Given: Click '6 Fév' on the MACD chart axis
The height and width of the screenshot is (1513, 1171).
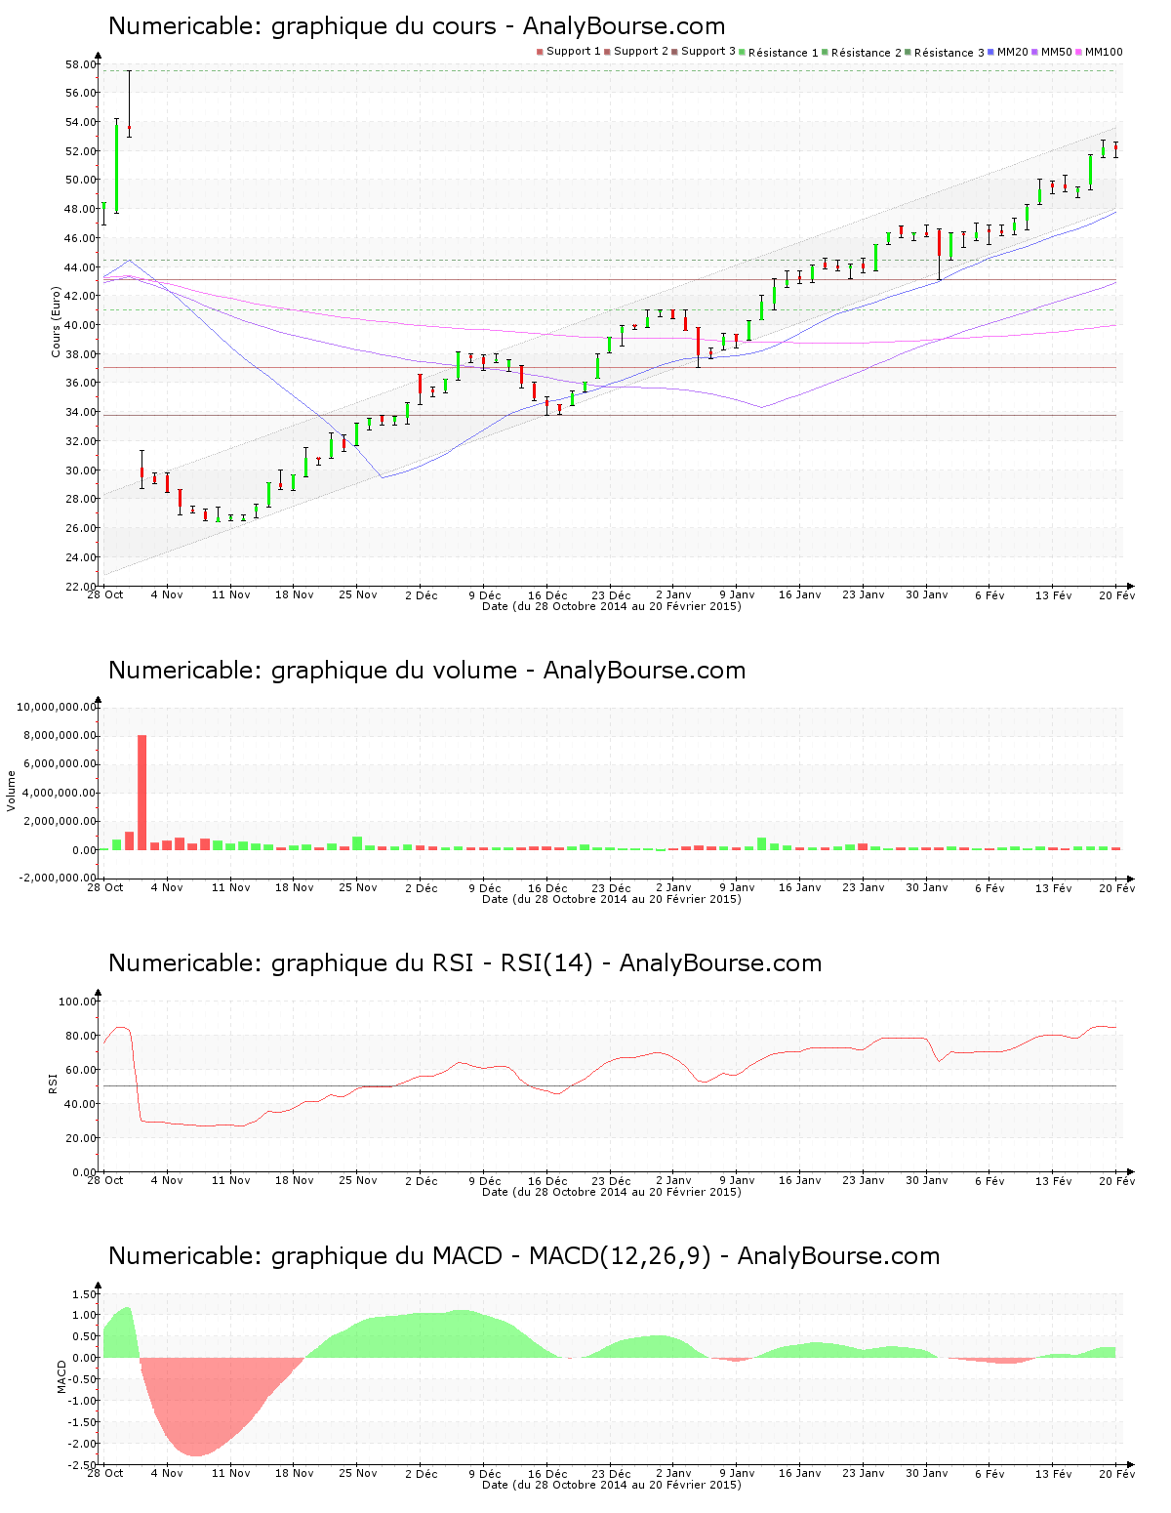Looking at the screenshot, I should [989, 1473].
